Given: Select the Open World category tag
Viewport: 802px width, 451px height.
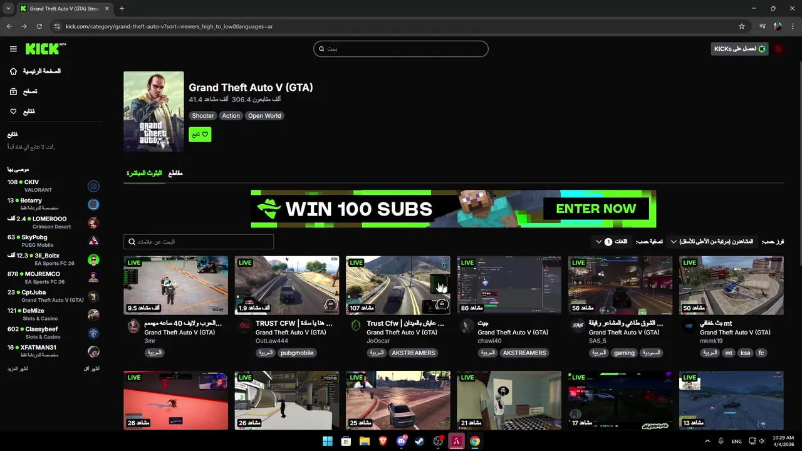Looking at the screenshot, I should click(x=264, y=116).
